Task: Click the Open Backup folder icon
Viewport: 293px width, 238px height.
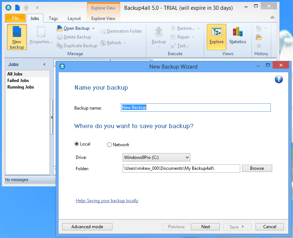Action: 59,28
